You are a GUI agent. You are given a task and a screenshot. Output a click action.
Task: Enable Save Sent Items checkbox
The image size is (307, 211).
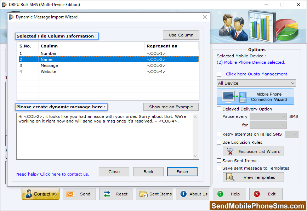(x=219, y=161)
